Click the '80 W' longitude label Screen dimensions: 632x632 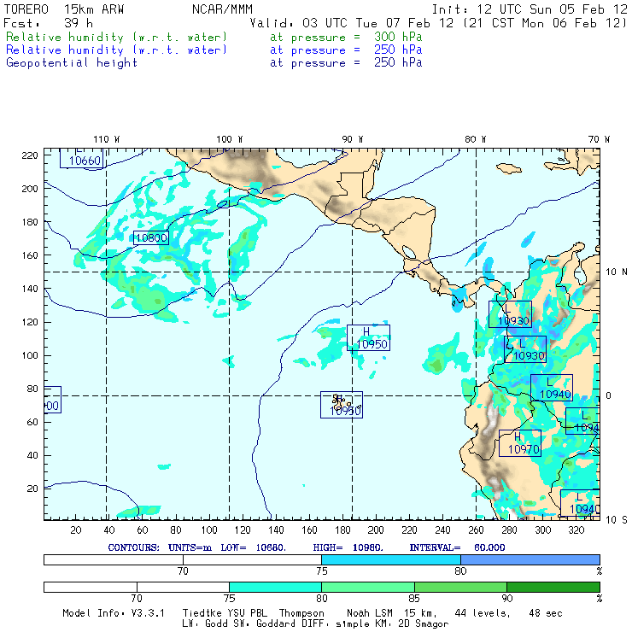(476, 139)
